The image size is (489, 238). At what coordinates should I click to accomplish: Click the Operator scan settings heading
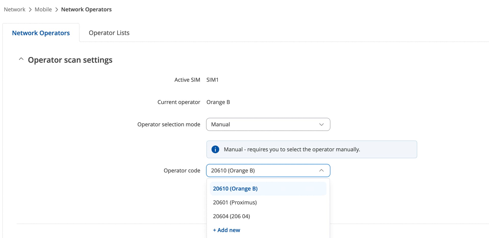pyautogui.click(x=70, y=60)
